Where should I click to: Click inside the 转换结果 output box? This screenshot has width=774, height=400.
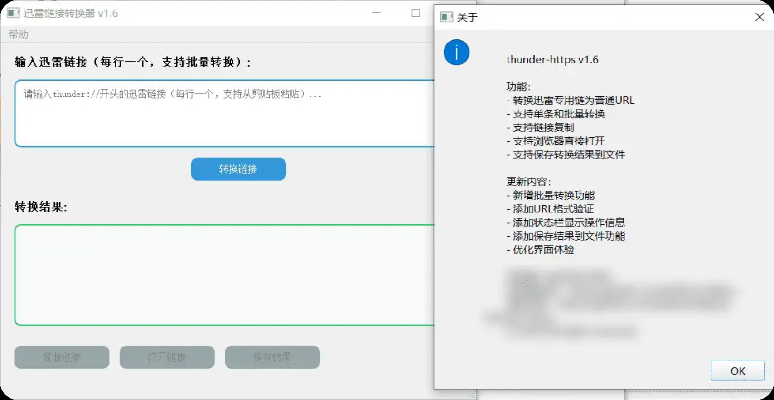pos(224,275)
